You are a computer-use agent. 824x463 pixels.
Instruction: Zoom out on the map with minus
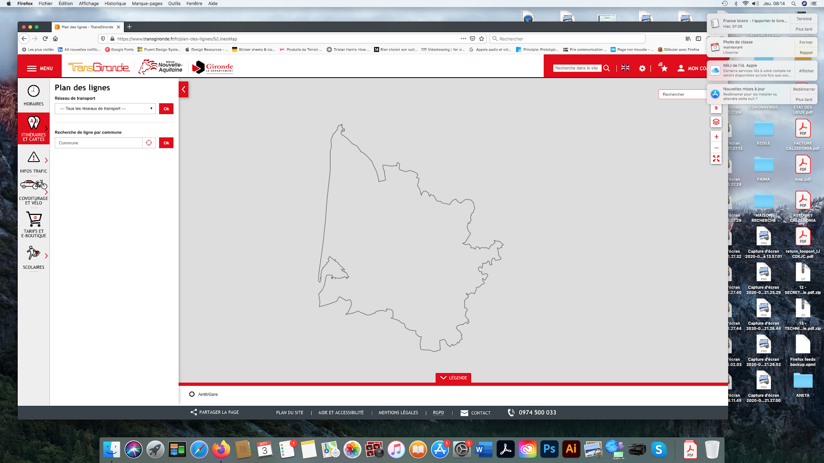click(716, 148)
